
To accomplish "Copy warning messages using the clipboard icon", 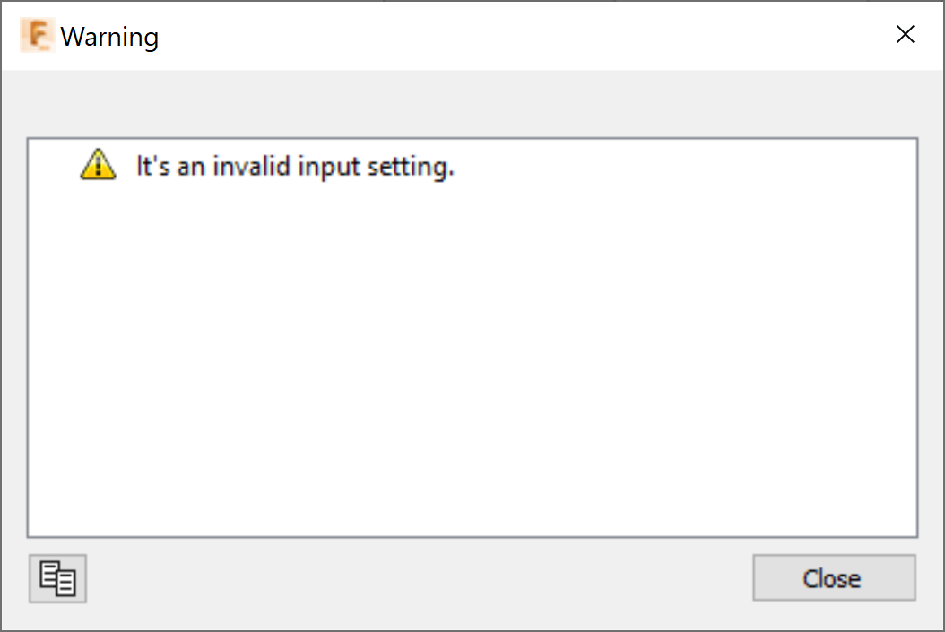I will tap(58, 578).
